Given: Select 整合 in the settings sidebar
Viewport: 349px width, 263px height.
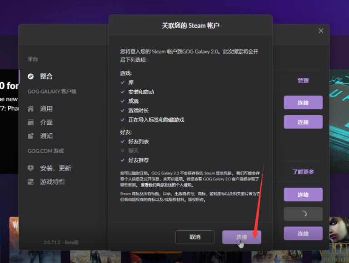Looking at the screenshot, I should [x=46, y=76].
